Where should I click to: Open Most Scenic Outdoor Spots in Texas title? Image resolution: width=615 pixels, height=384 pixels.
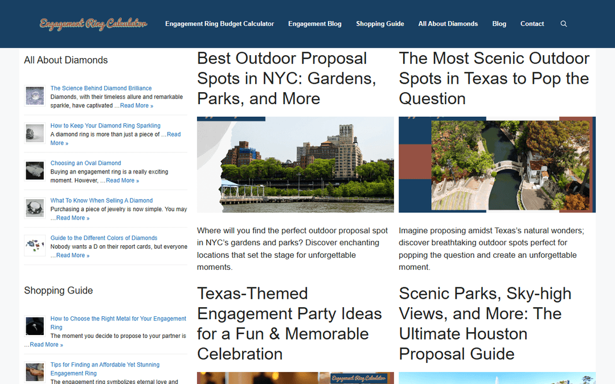tap(494, 79)
